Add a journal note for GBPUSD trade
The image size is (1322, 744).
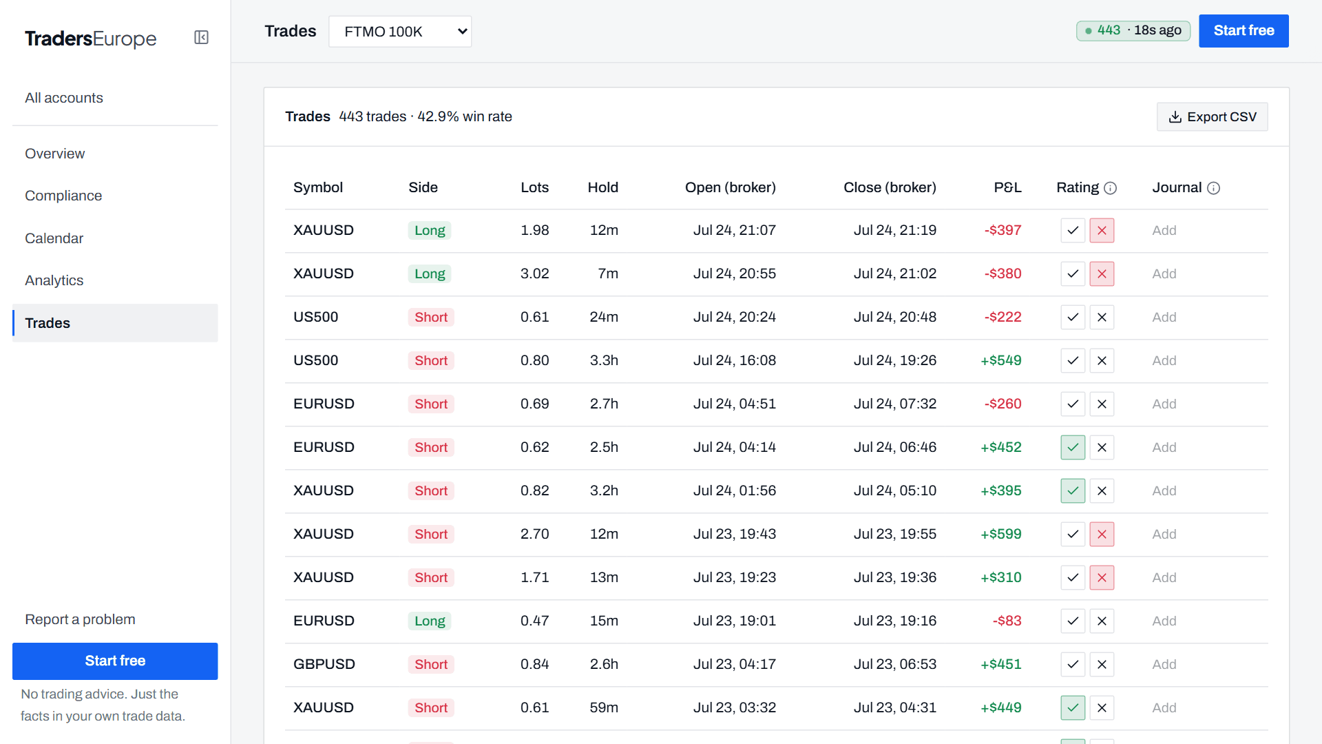(x=1164, y=665)
